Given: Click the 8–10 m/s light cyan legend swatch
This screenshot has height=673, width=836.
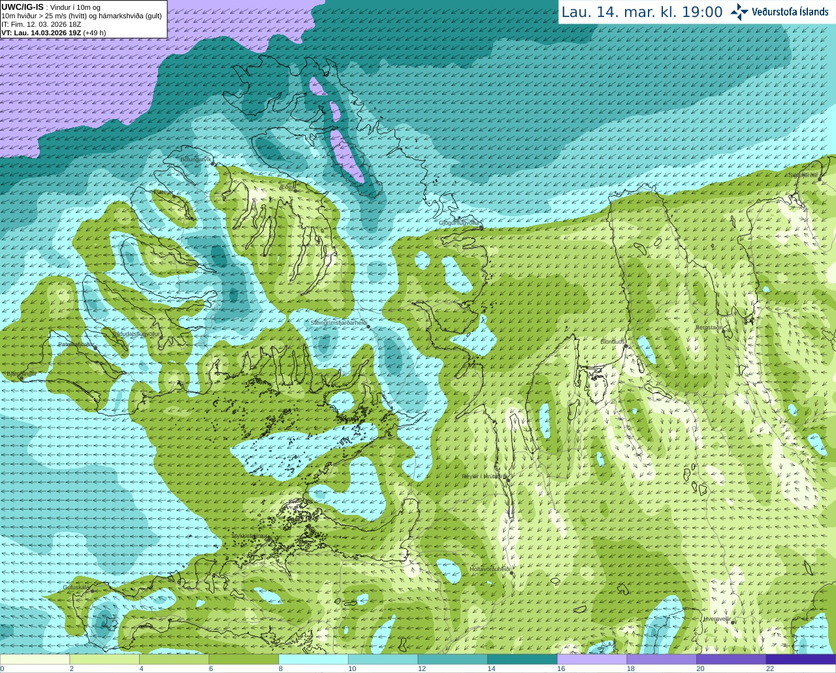Looking at the screenshot, I should 313,659.
